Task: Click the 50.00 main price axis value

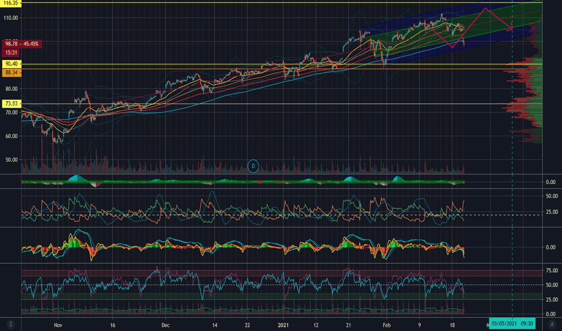Action: (x=12, y=160)
